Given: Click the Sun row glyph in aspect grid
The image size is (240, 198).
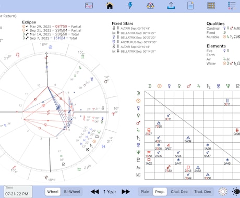Looking at the screenshot, I should [x=138, y=101].
